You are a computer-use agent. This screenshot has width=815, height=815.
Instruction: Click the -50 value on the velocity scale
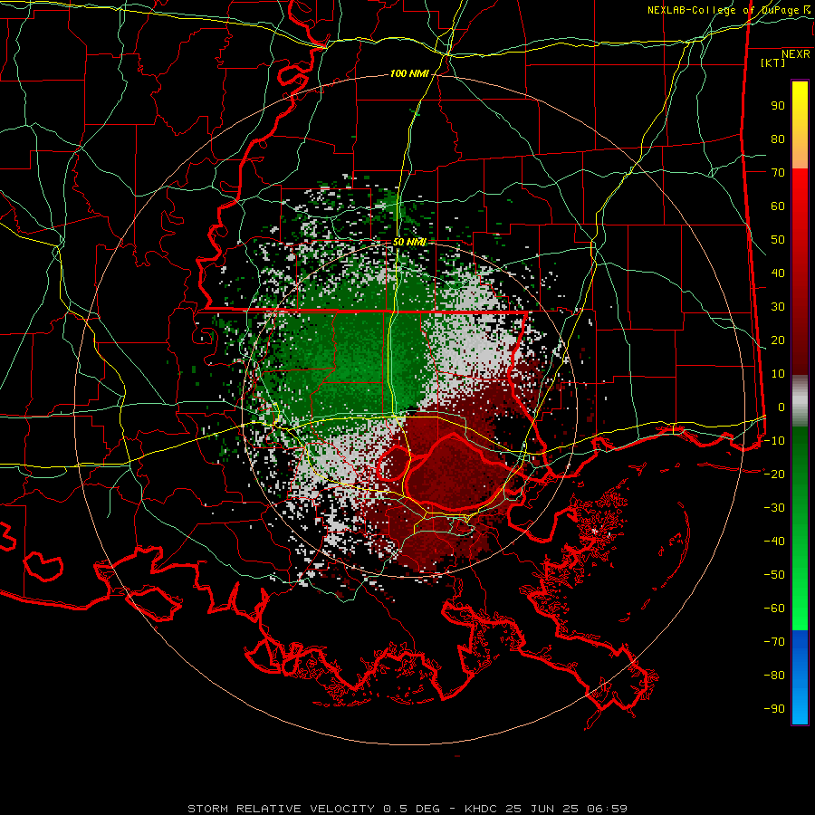[x=774, y=575]
